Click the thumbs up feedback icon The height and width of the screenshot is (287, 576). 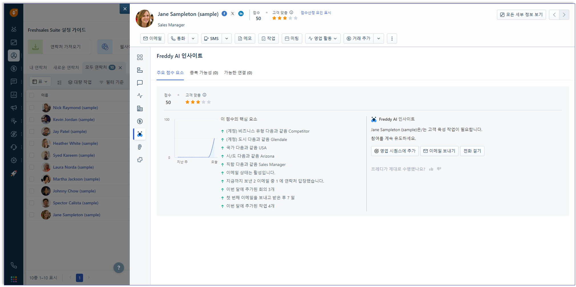tap(431, 169)
